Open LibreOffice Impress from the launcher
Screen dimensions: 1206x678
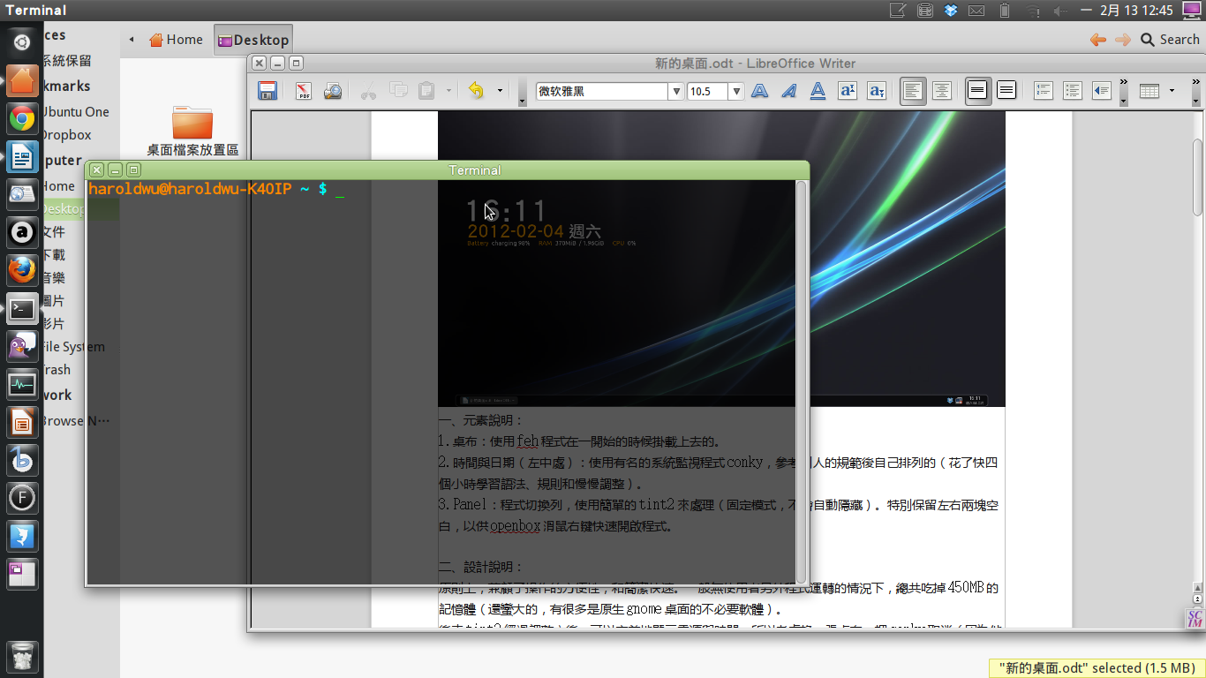point(22,423)
